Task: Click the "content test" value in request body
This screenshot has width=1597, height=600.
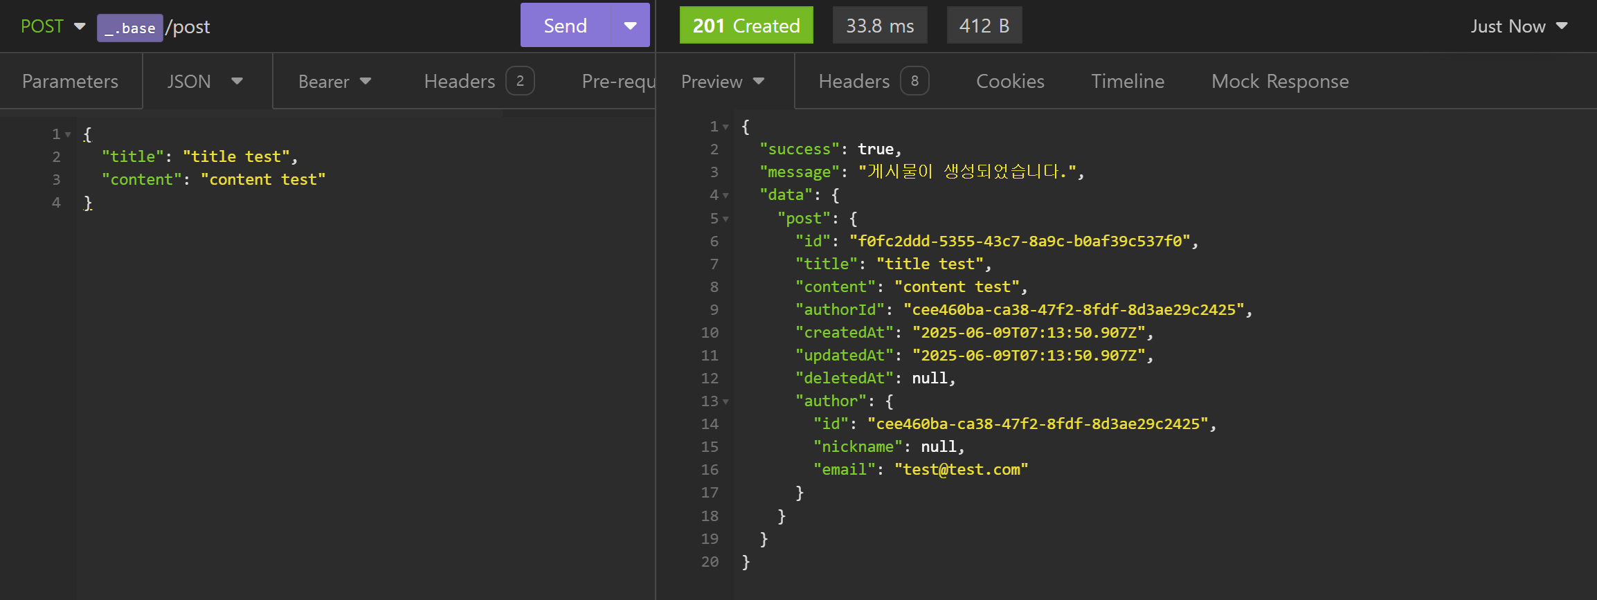Action: pyautogui.click(x=263, y=180)
